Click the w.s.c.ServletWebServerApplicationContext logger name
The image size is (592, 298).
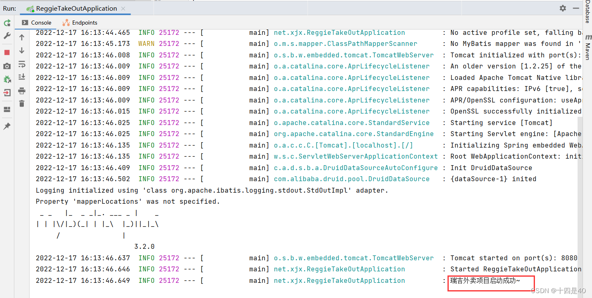[x=356, y=157]
